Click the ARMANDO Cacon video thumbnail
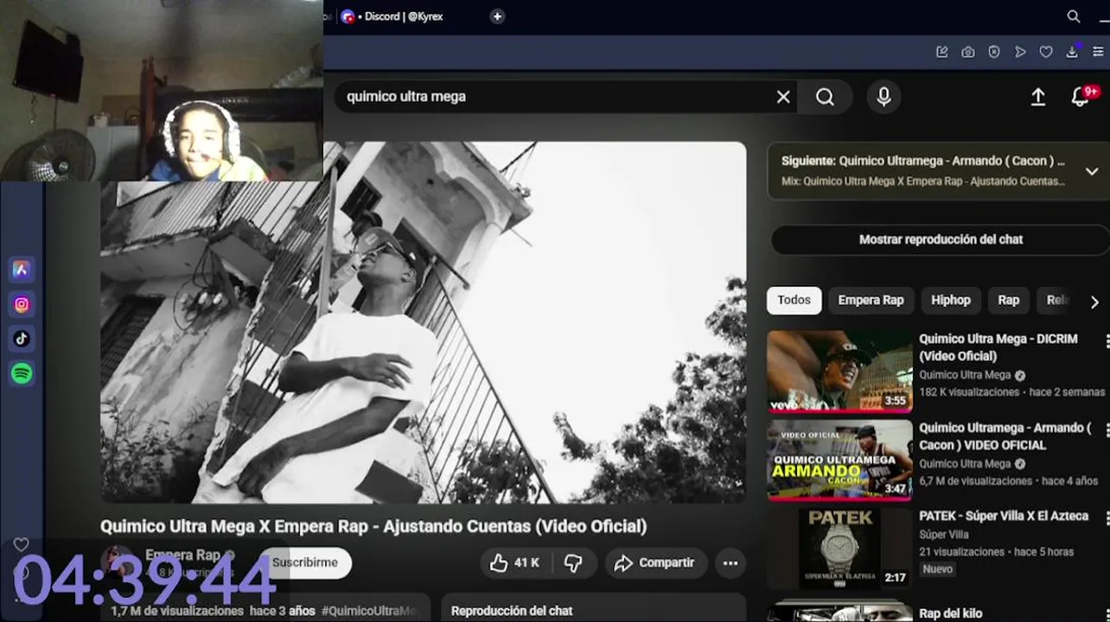The image size is (1110, 622). pos(839,460)
